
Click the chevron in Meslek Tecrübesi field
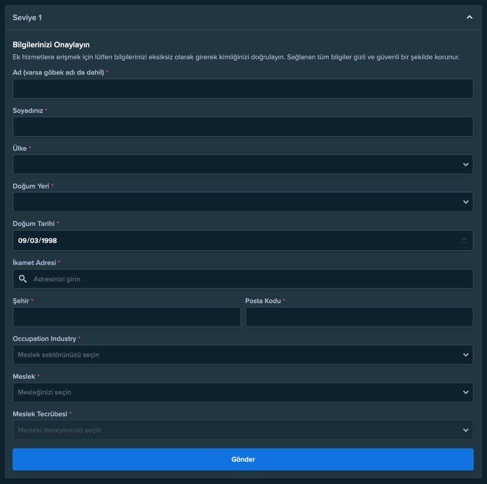pos(465,430)
